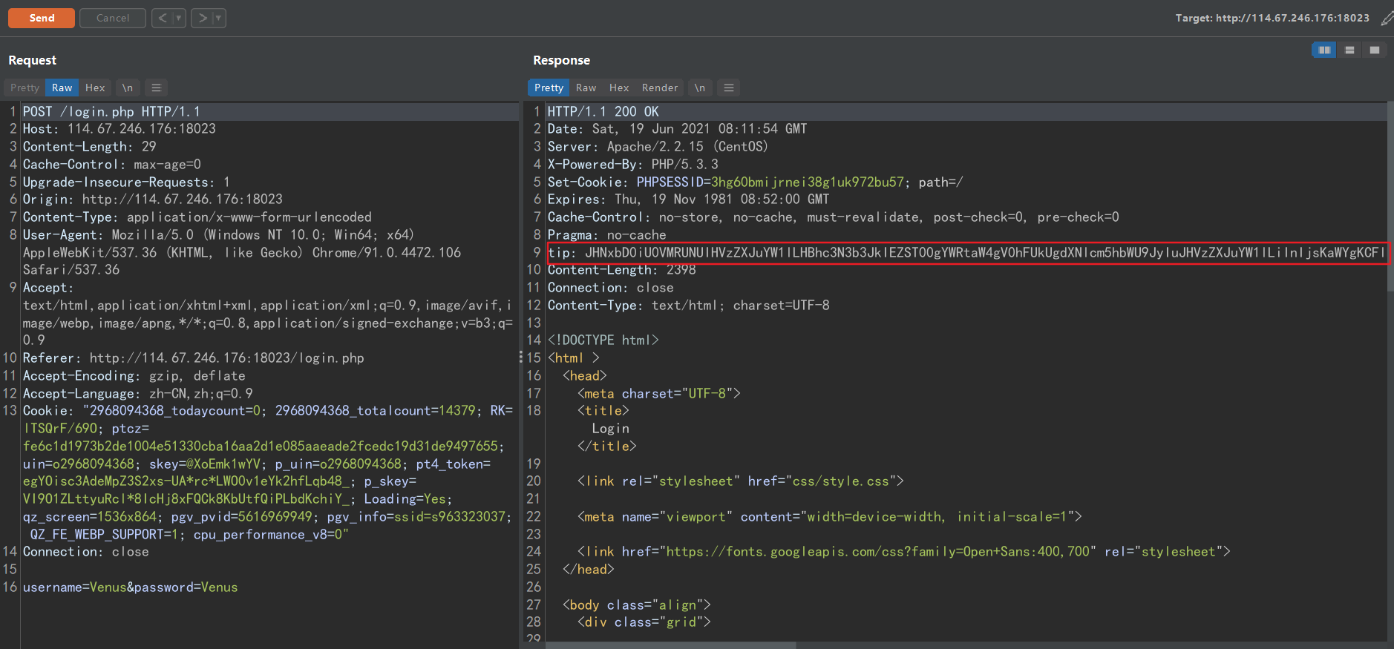
Task: Click 'Accept-Encoding: gzip, deflate' line
Action: click(x=134, y=376)
